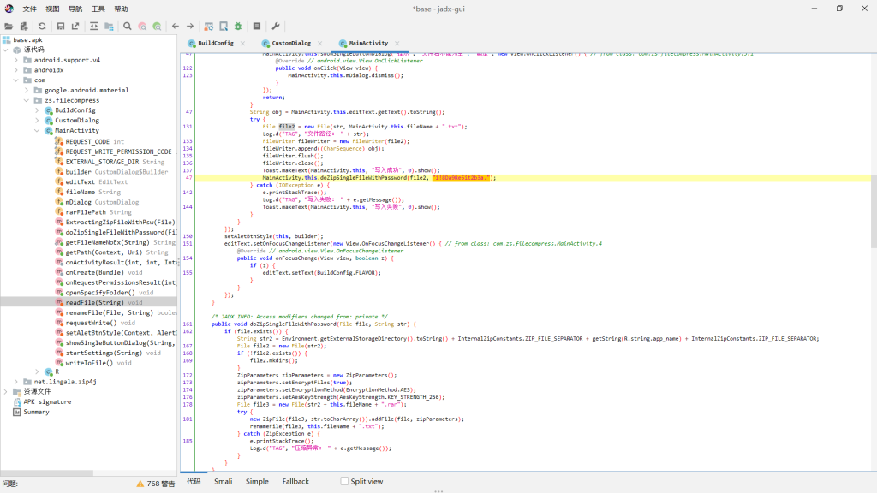Expand the net.lingala.zip4j package
The width and height of the screenshot is (877, 493).
(x=15, y=382)
